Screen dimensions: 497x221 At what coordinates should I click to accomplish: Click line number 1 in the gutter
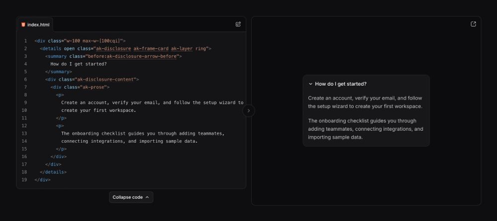25,41
